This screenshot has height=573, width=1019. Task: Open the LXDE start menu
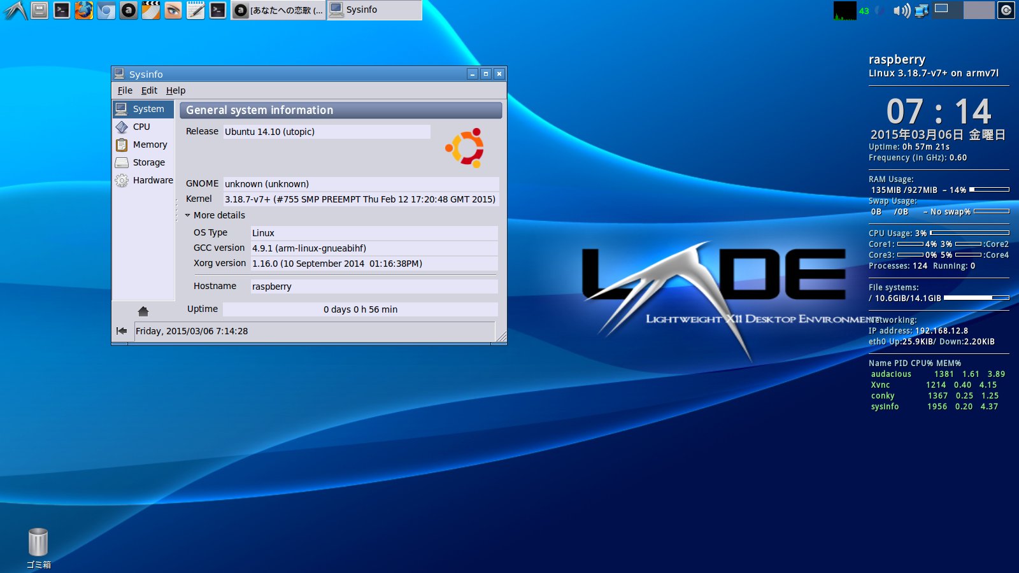(15, 10)
